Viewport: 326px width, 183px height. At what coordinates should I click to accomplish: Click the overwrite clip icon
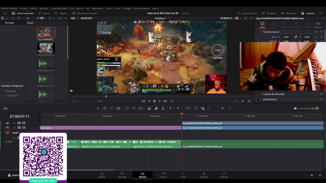134,108
